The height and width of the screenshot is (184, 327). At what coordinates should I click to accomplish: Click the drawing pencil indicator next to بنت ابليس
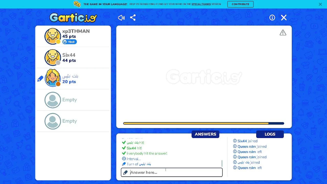pyautogui.click(x=40, y=79)
